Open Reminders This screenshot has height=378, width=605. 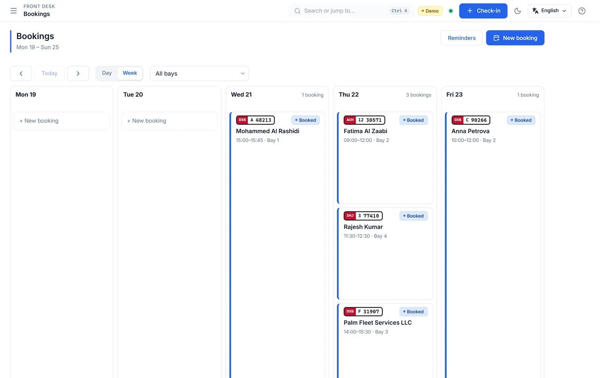point(462,38)
